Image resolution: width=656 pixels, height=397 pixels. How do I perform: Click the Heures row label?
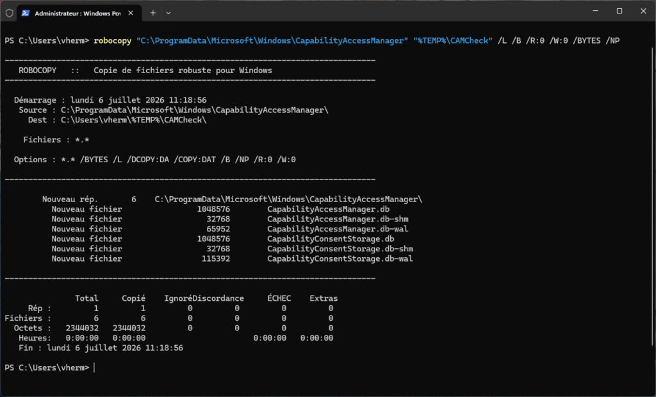point(35,338)
